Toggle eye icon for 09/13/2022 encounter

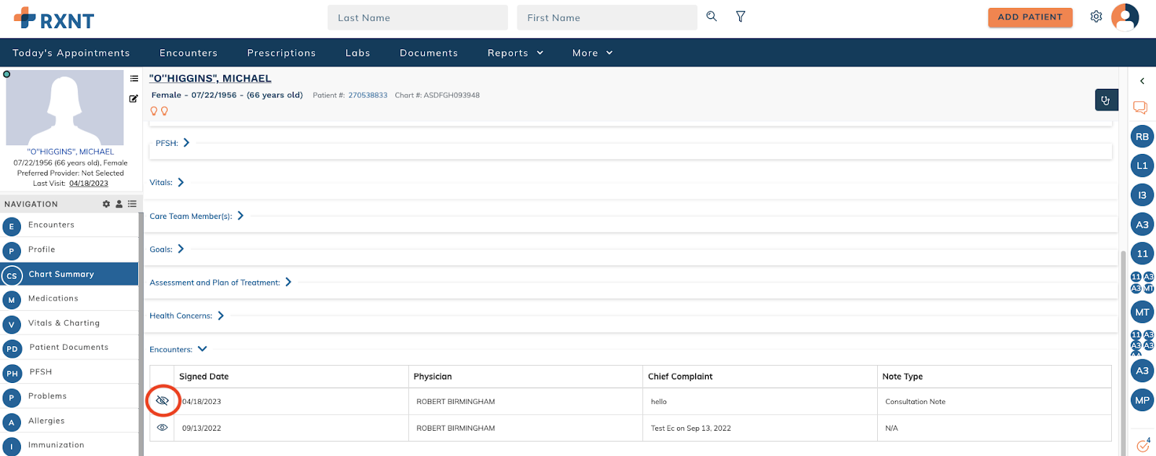coord(163,428)
